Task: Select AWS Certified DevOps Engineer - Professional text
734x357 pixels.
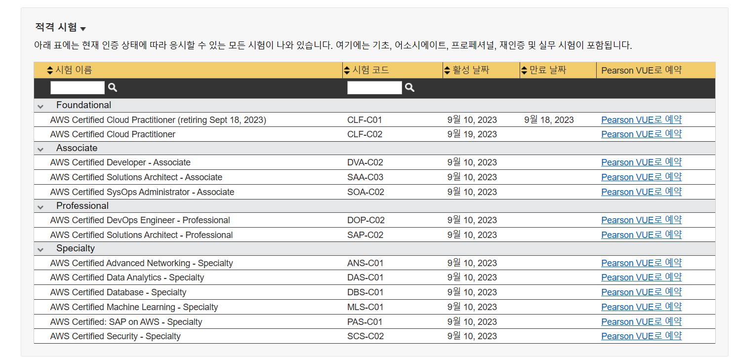Action: click(140, 220)
